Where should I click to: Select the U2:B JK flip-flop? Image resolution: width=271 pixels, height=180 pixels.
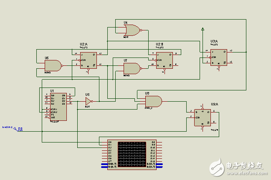click(x=164, y=60)
